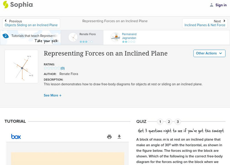Click the print icon in the Box viewer

[109, 137]
